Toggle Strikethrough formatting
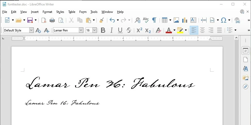This screenshot has width=251, height=125. (129, 30)
